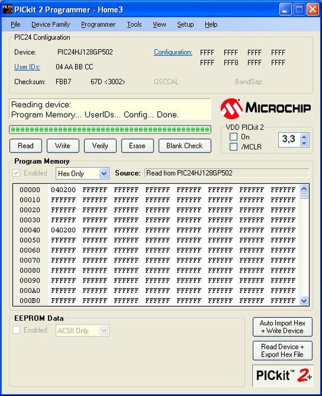Open the Tools menu
Viewport: 322px width, 396px height.
click(x=134, y=24)
